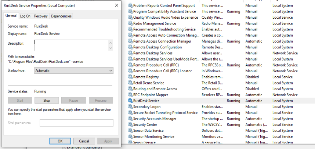The width and height of the screenshot is (315, 149).
Task: Click the gear icon beside RPC Endpoint Mapper
Action: pyautogui.click(x=130, y=95)
